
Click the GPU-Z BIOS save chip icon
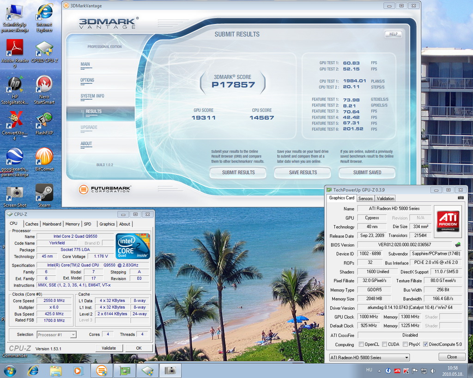(x=458, y=245)
